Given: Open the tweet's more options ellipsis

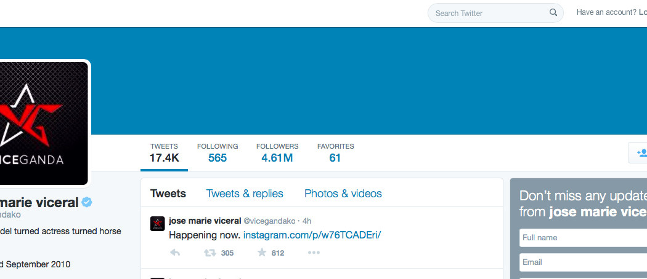Looking at the screenshot, I should tap(314, 253).
